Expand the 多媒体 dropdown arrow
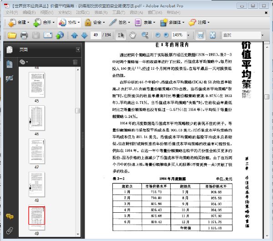 click(183, 22)
